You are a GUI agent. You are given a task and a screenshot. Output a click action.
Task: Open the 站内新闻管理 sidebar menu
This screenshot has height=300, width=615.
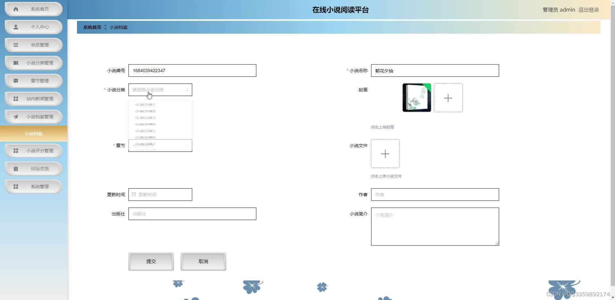[34, 99]
